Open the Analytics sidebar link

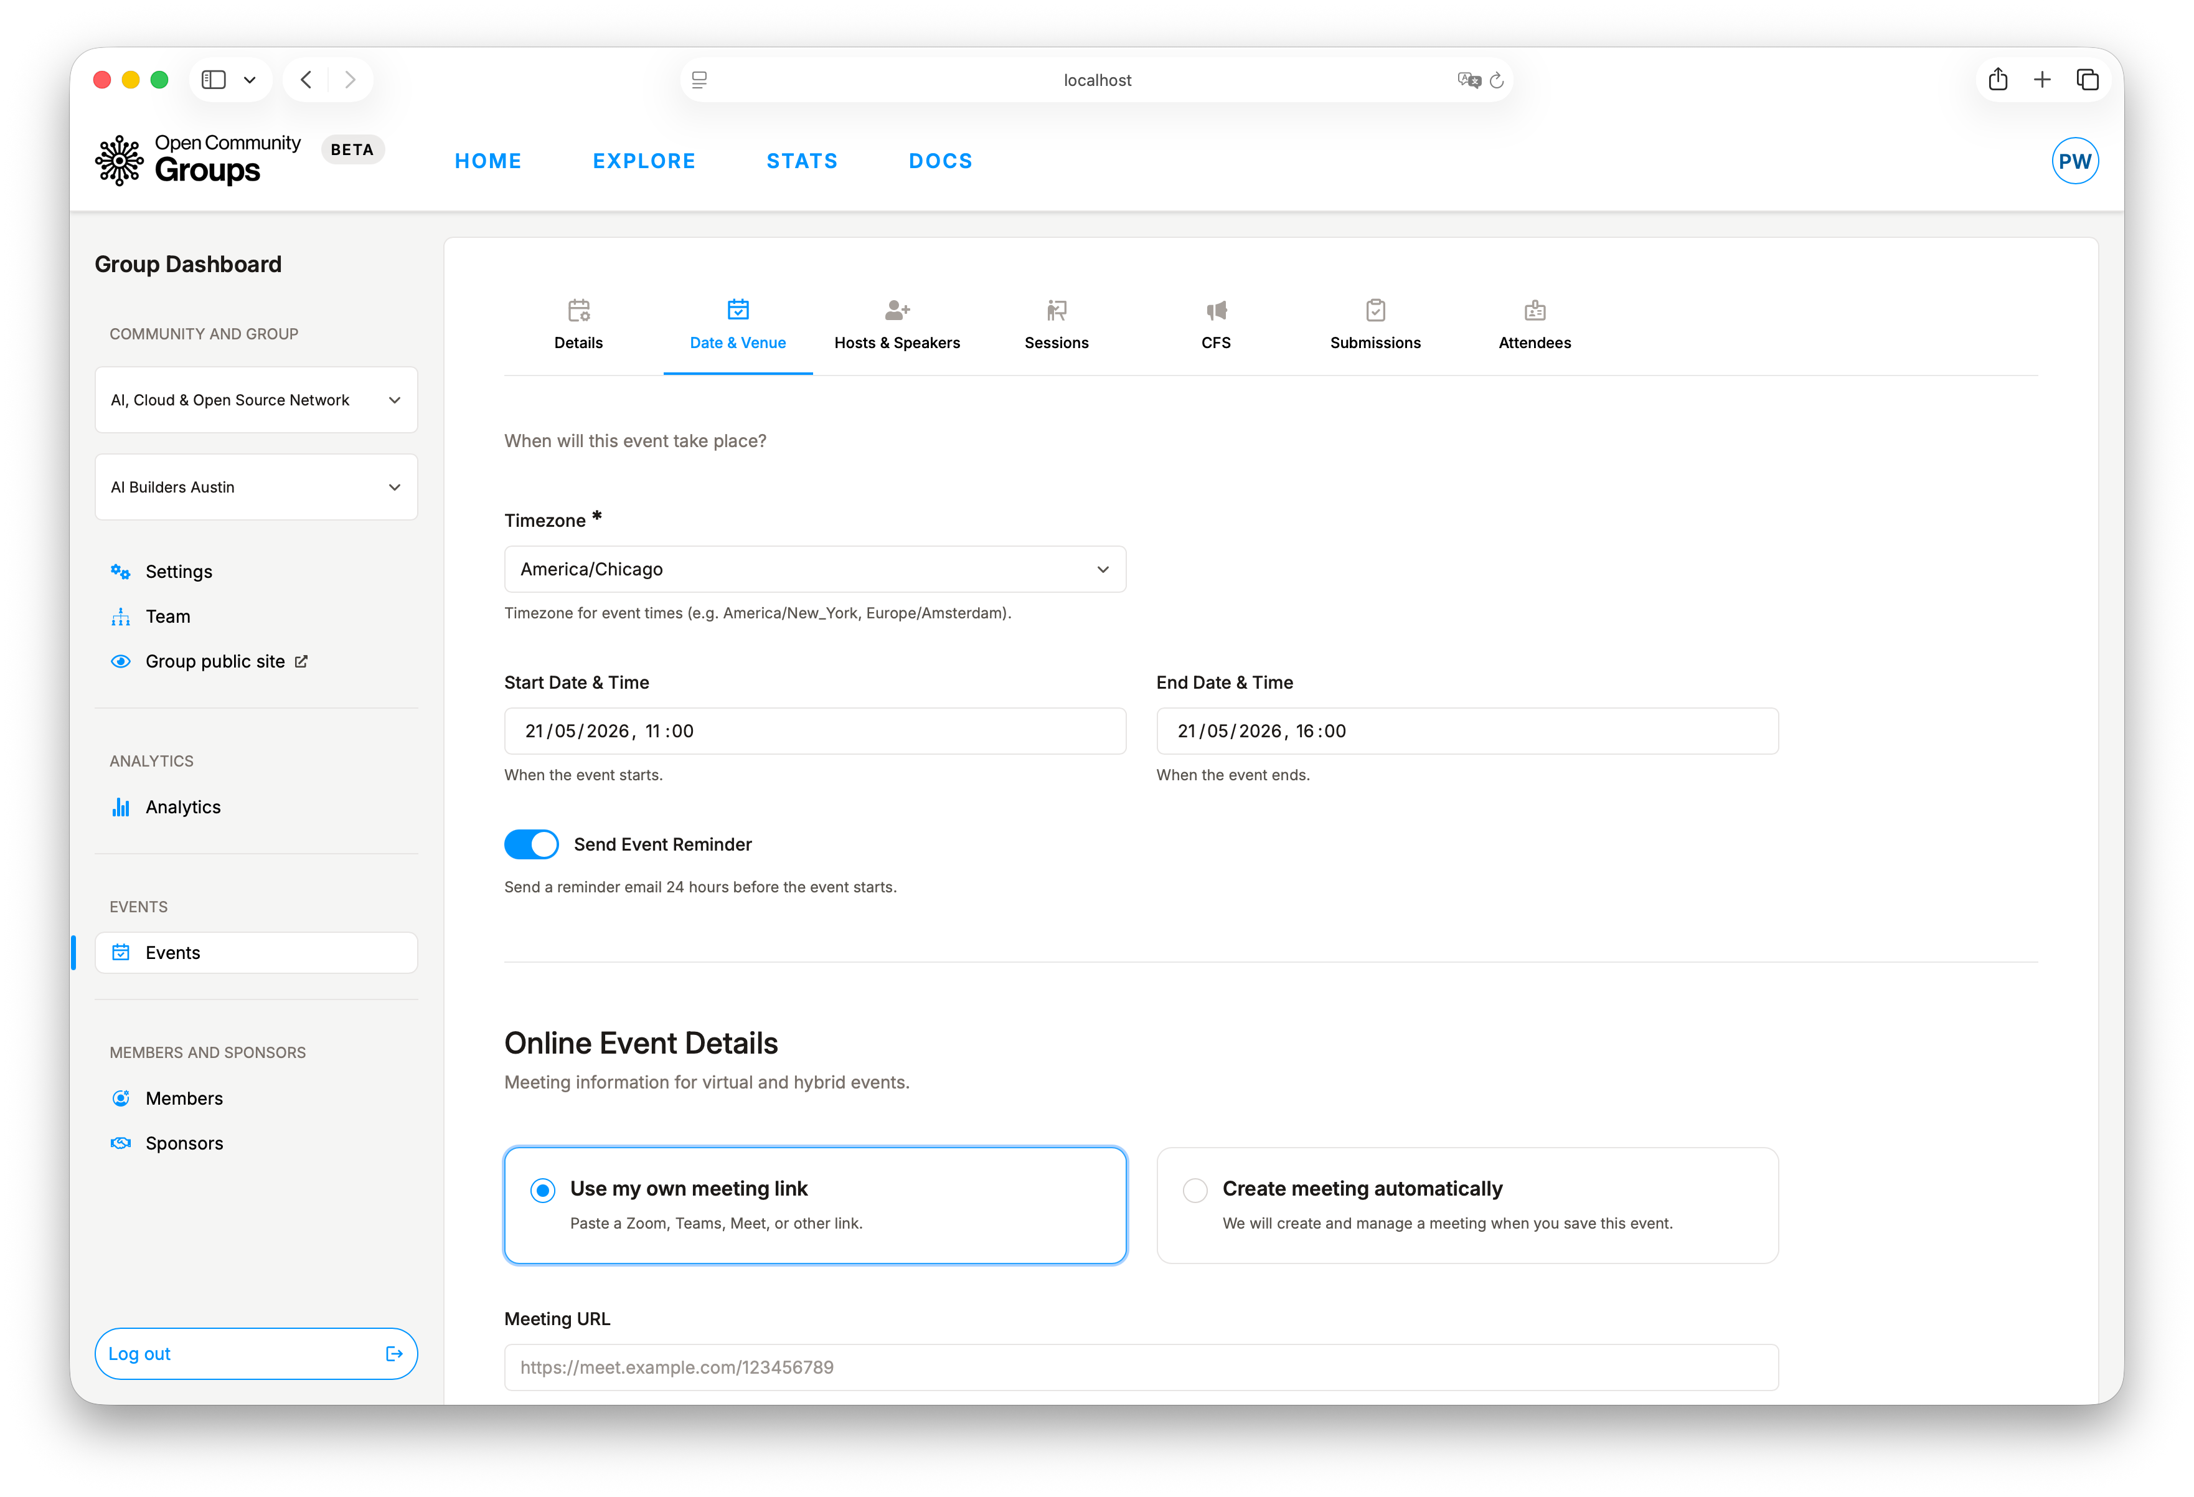pyautogui.click(x=256, y=806)
